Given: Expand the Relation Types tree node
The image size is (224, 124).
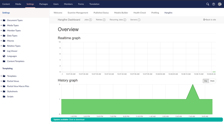Looking at the screenshot, I should tap(1, 46).
